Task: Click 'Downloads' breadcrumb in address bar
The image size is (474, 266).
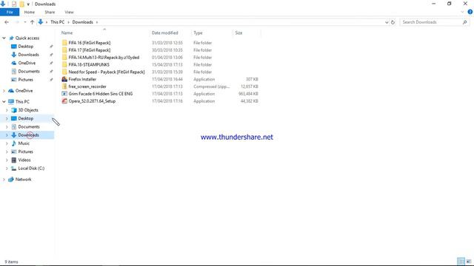Action: point(82,22)
